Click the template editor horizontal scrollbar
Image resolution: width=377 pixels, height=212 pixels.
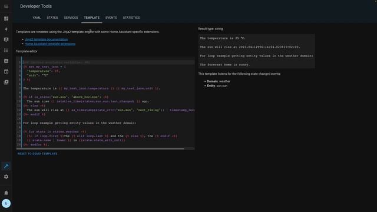tap(100, 148)
